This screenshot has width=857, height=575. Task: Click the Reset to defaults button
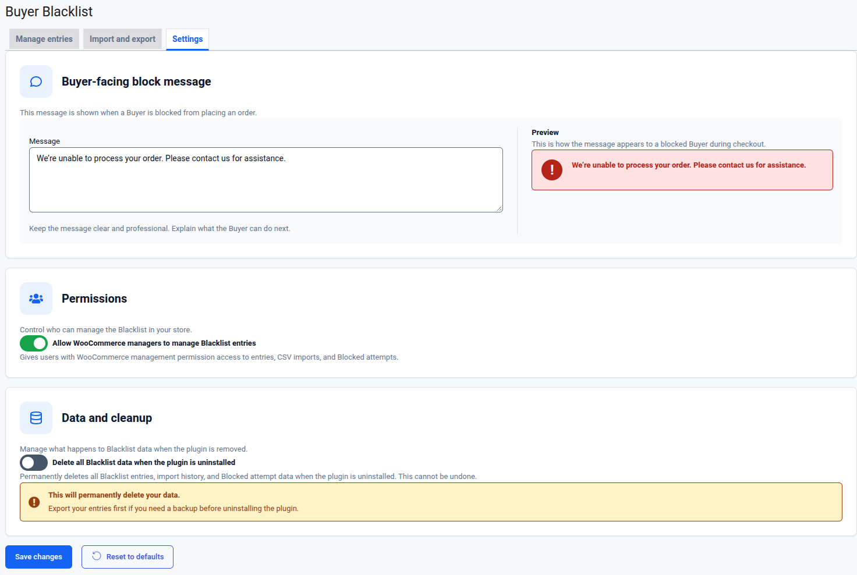(128, 557)
